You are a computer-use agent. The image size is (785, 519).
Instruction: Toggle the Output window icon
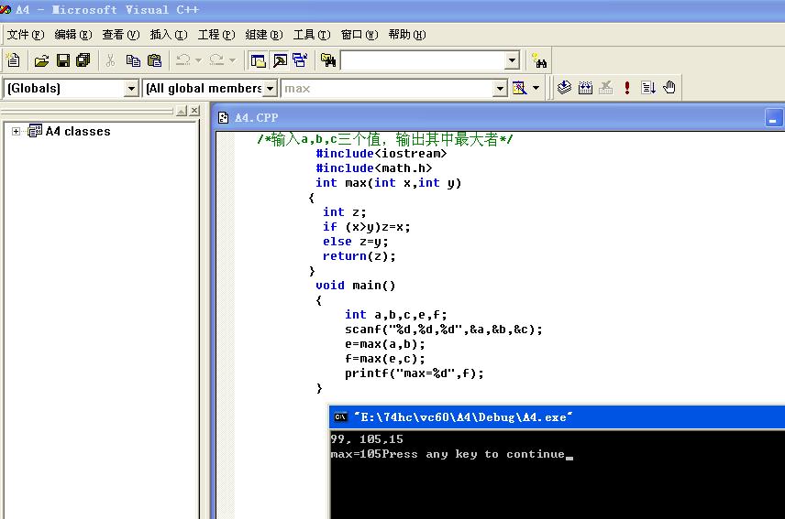(x=280, y=61)
